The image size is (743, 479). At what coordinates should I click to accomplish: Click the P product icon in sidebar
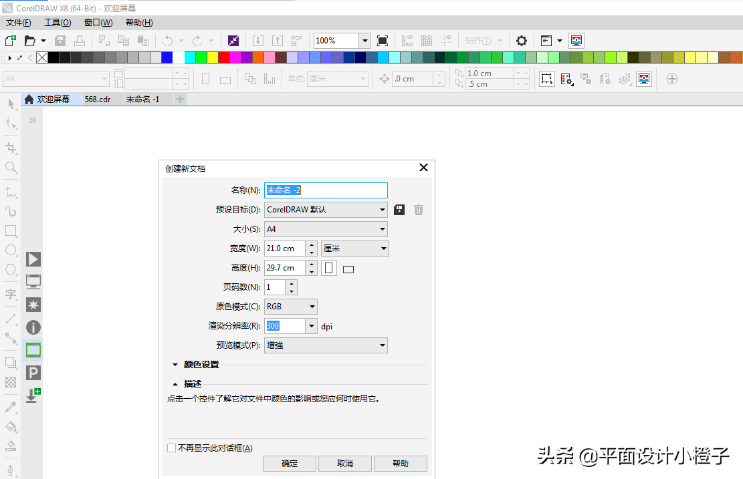tap(33, 373)
